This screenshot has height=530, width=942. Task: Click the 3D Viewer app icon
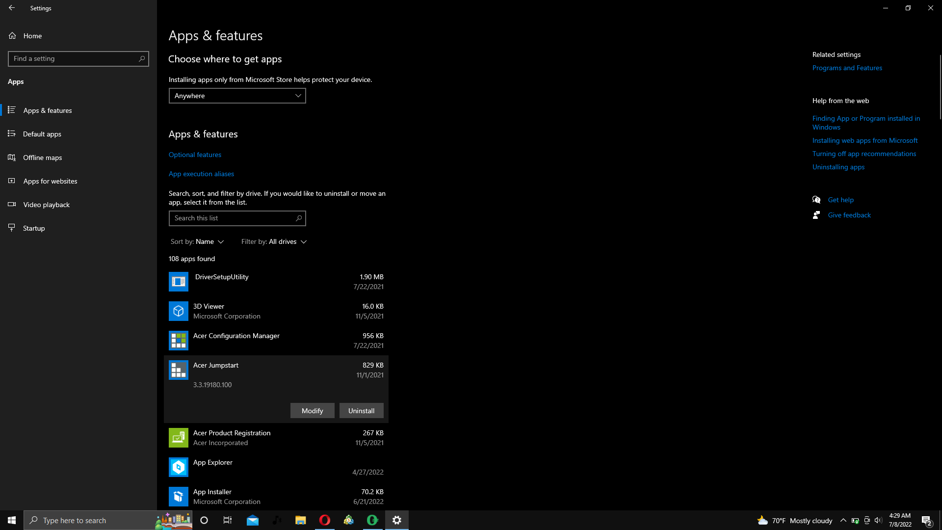(178, 311)
